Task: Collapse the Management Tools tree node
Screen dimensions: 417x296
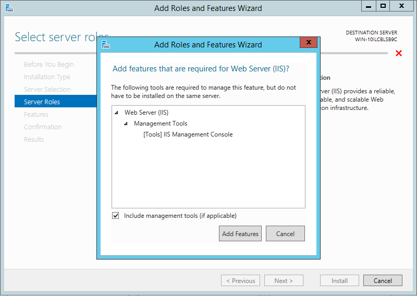Action: [x=126, y=124]
